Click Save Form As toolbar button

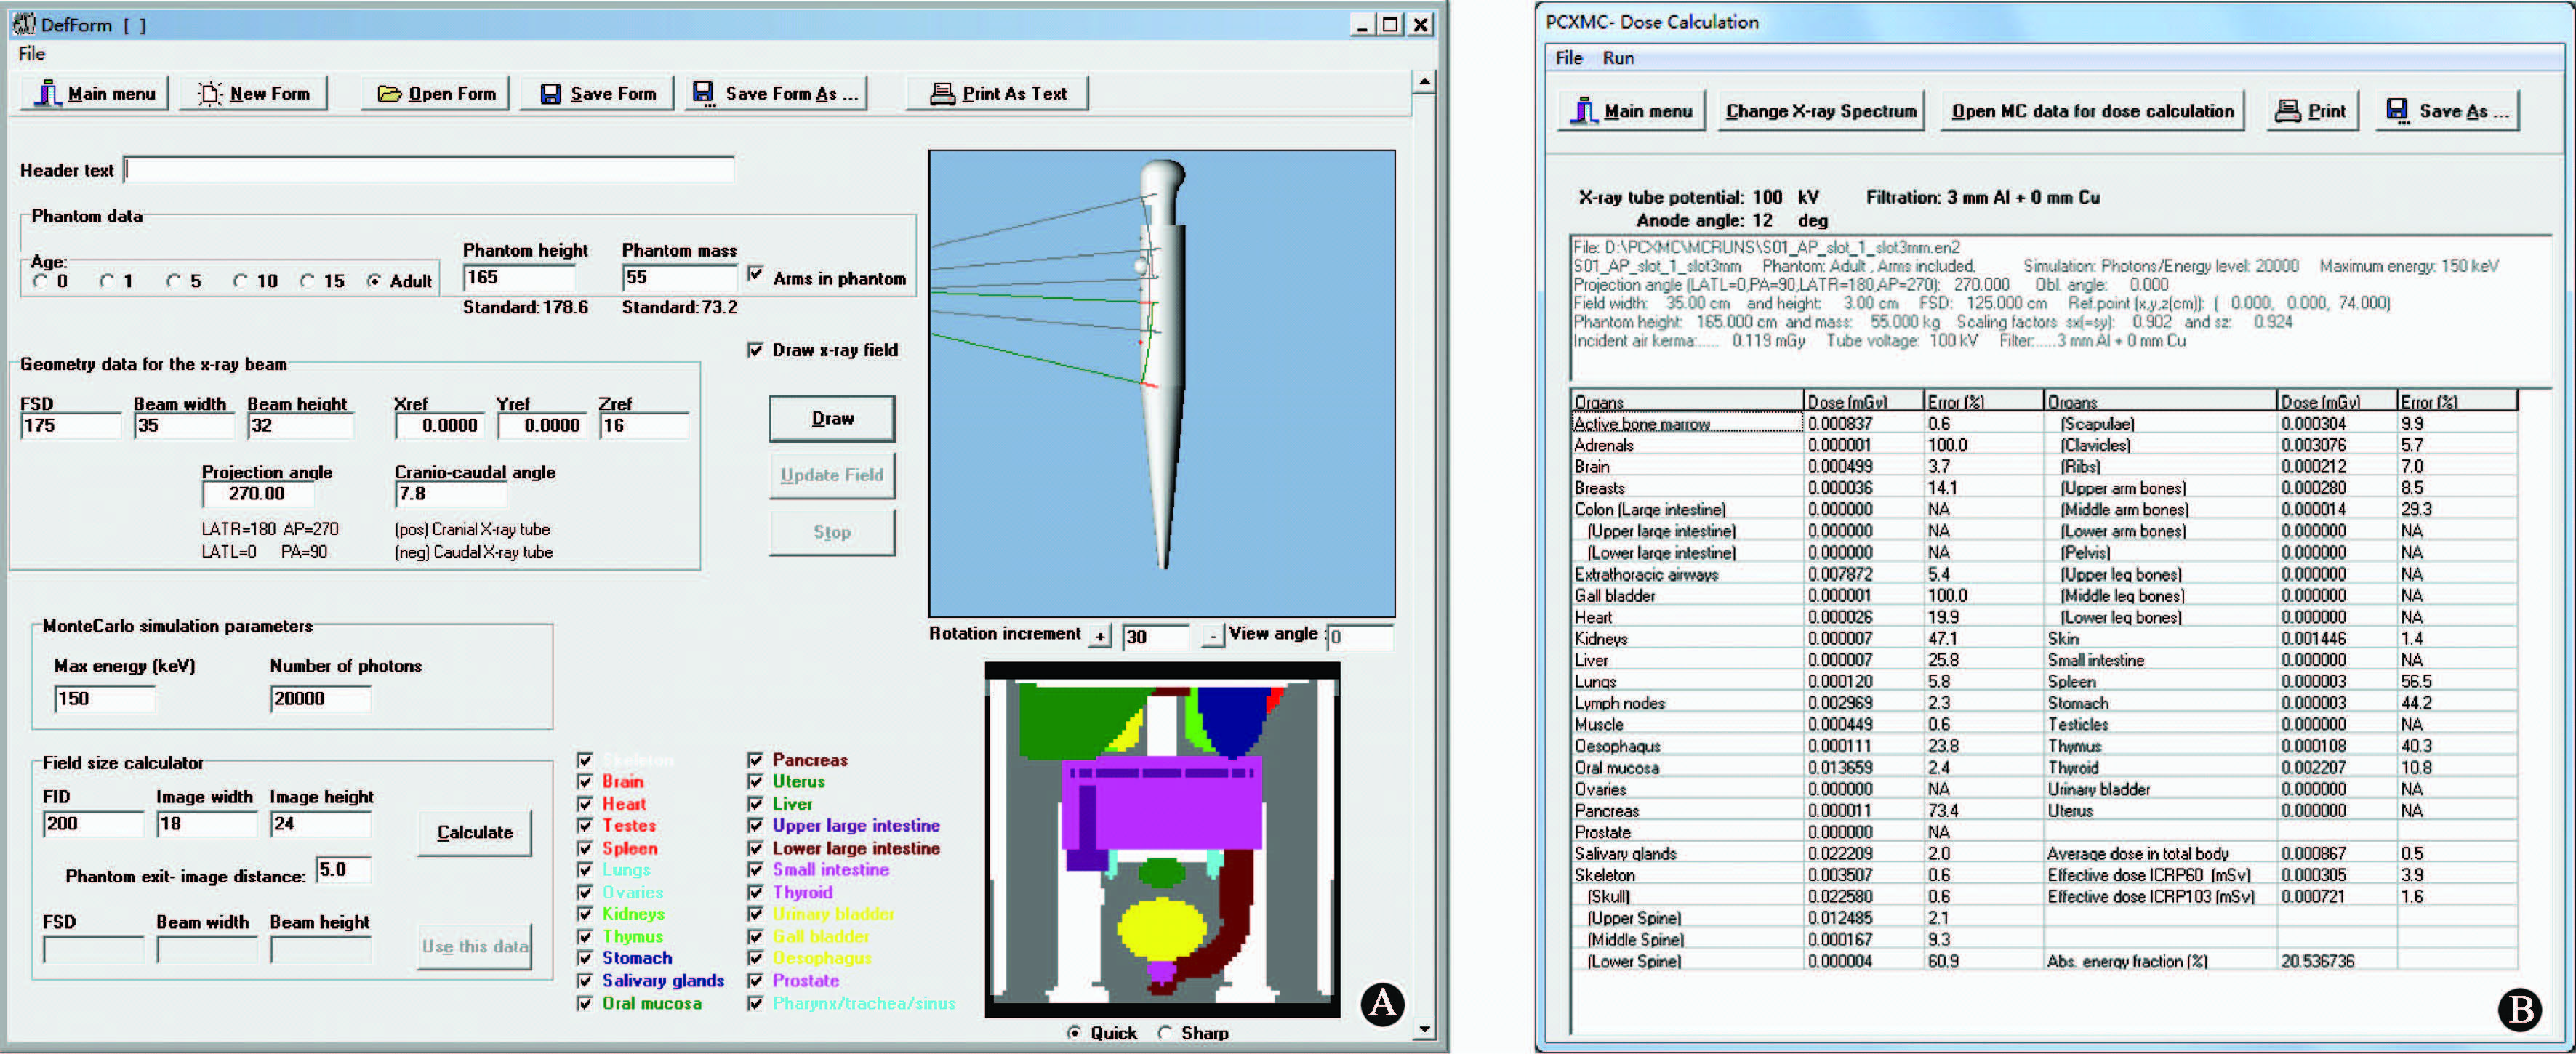[x=776, y=93]
